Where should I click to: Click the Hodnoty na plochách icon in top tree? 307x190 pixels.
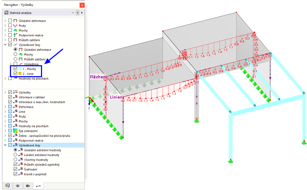pyautogui.click(x=15, y=78)
